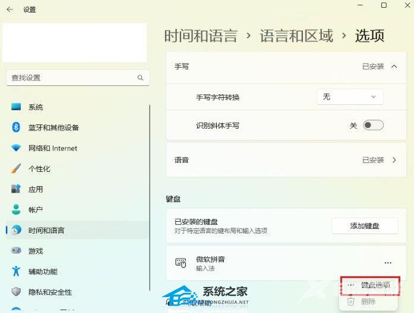The height and width of the screenshot is (313, 414).
Task: Click the 游戏 controller icon
Action: 16,250
